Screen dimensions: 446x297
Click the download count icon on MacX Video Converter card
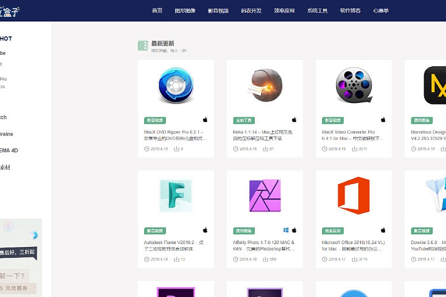(354, 148)
